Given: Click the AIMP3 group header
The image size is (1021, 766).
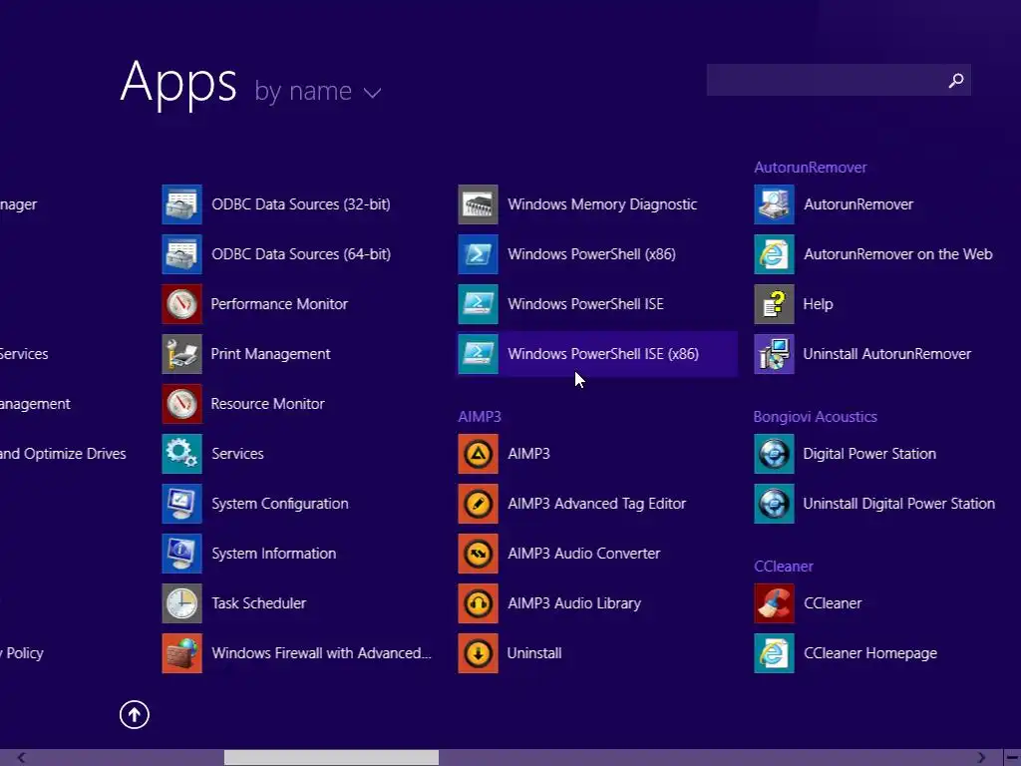Looking at the screenshot, I should point(480,417).
